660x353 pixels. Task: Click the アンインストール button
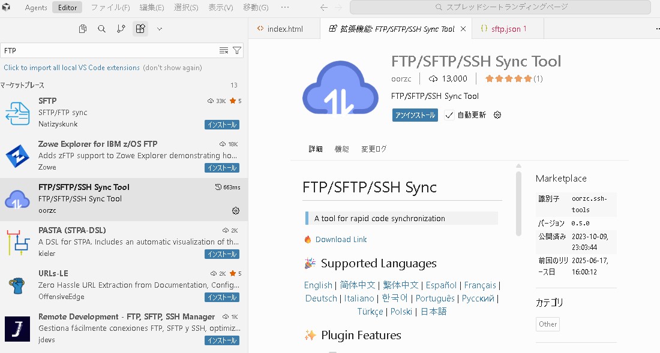pos(415,114)
